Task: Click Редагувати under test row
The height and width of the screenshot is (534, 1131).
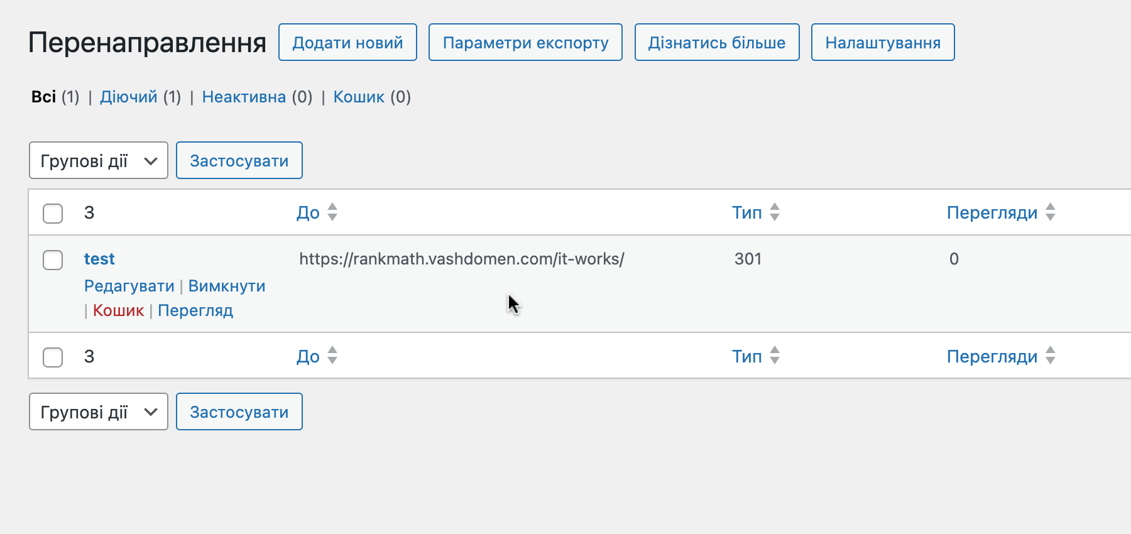Action: point(129,286)
